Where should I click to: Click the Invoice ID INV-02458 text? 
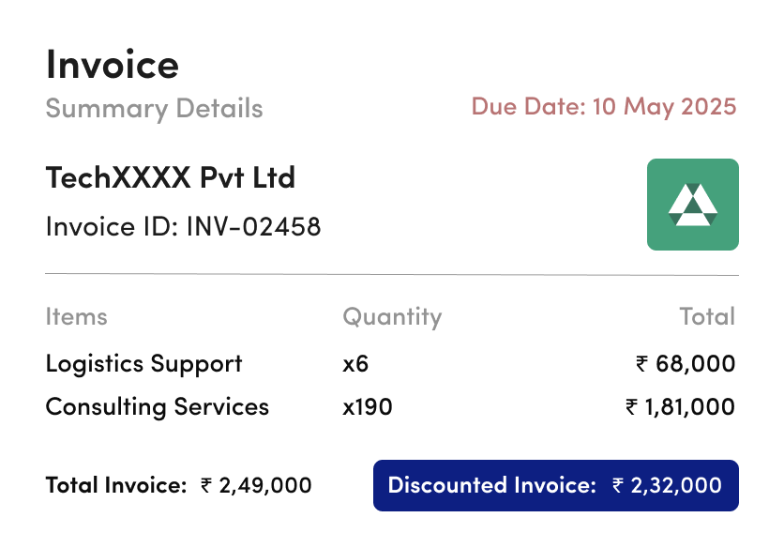tap(183, 226)
